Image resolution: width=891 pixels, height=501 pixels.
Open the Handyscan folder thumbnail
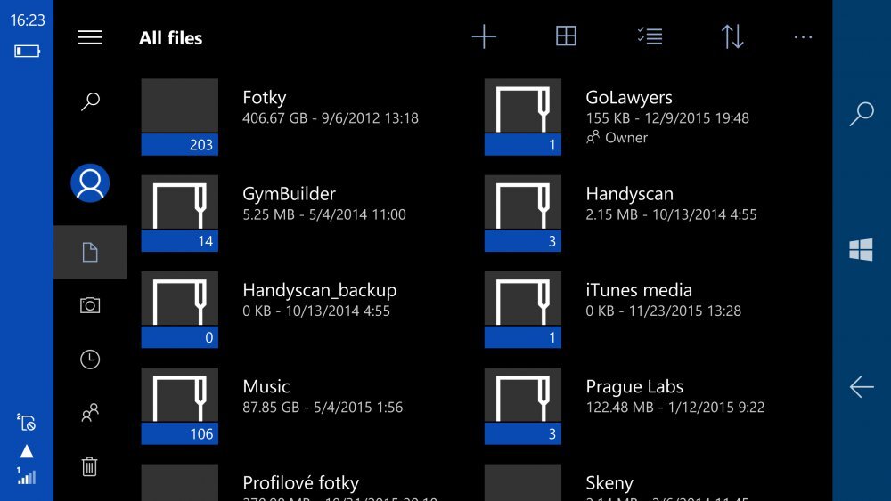coord(523,214)
